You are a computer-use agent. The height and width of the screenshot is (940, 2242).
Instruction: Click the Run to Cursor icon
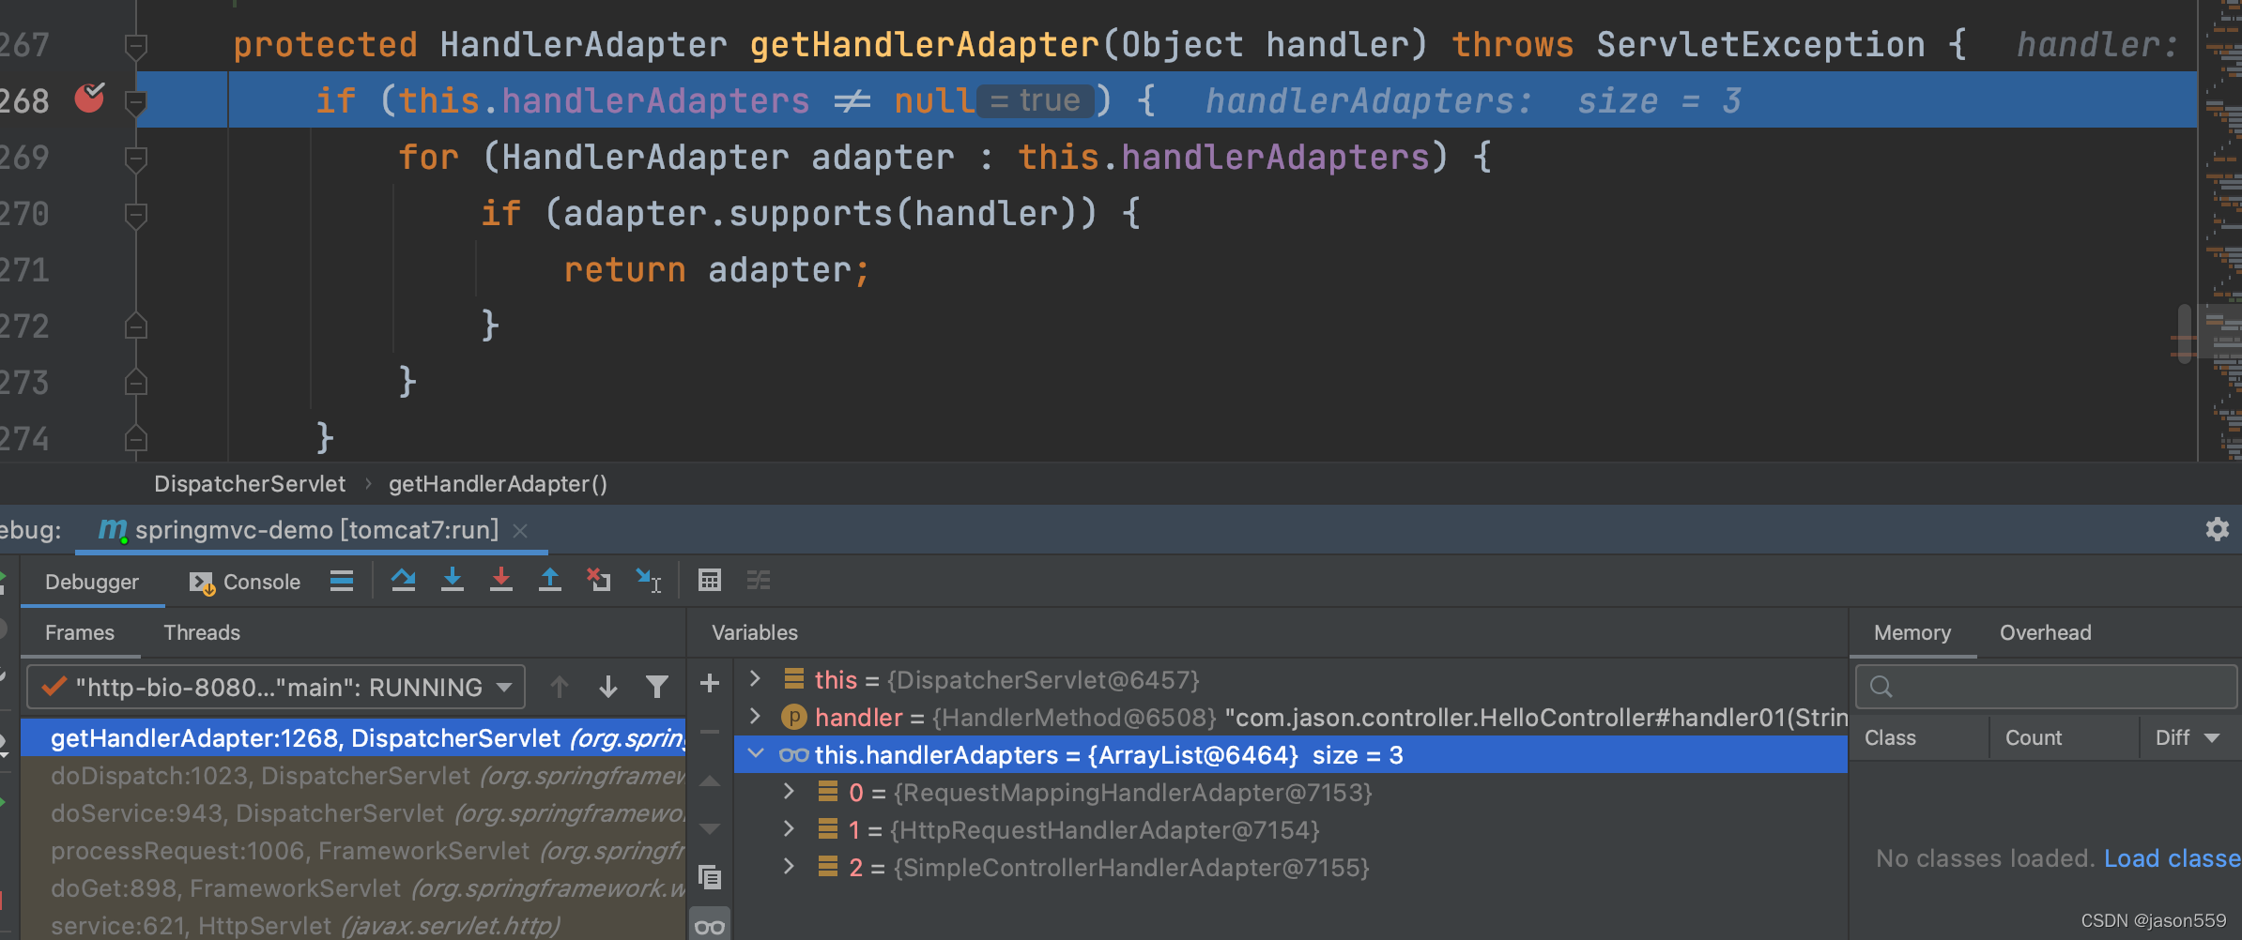pos(648,581)
